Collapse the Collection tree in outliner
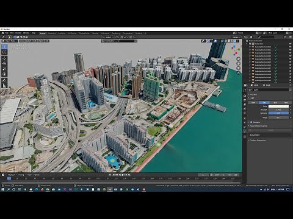This screenshot has width=293, height=219. pos(247,44)
